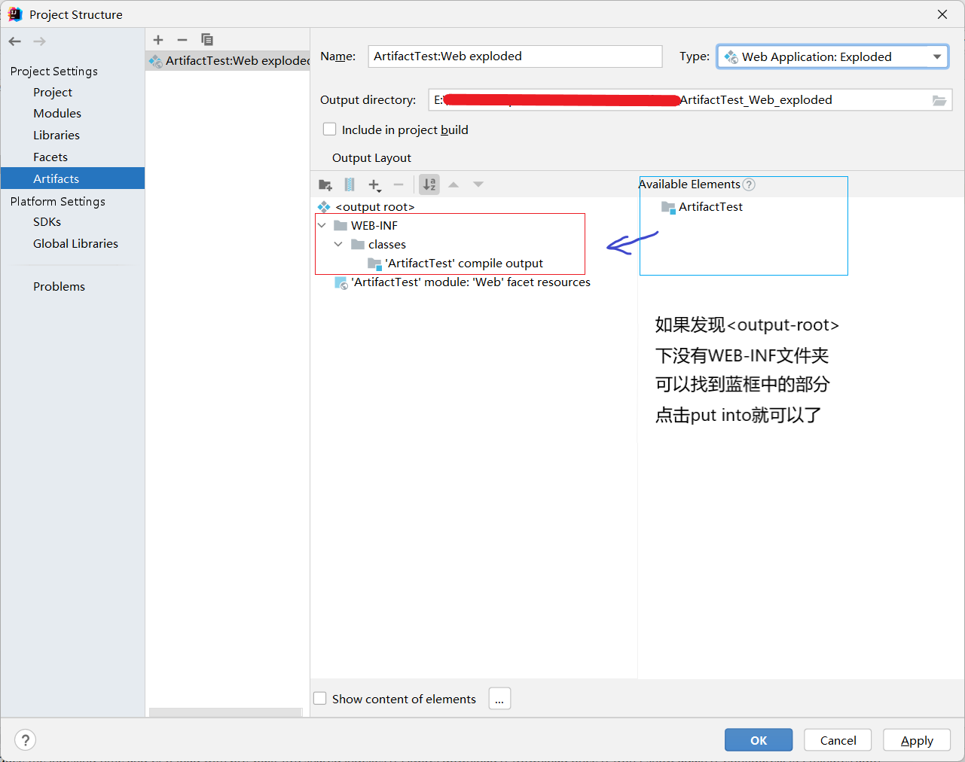Open the Facets settings page
This screenshot has width=965, height=762.
50,157
